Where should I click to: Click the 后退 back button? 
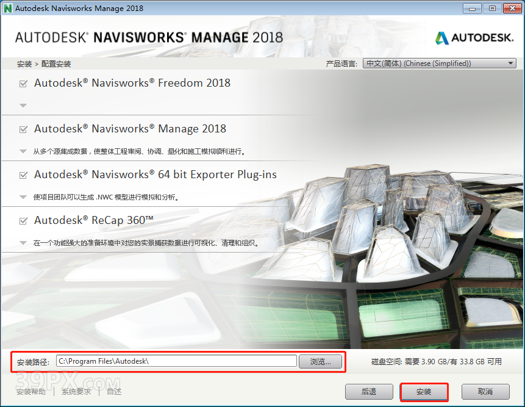(x=368, y=392)
